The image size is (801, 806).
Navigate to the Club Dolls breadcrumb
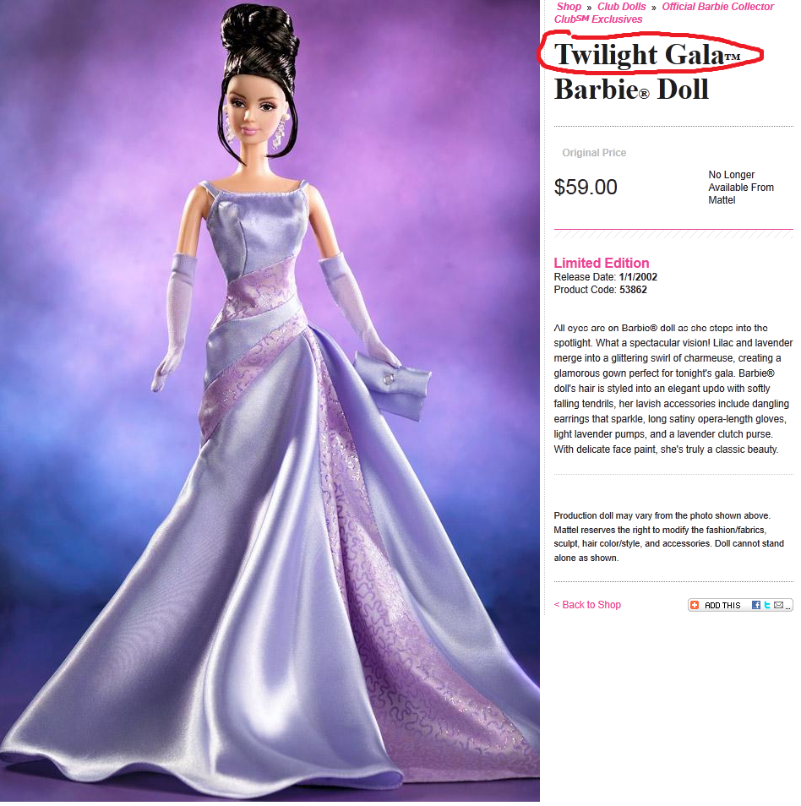[621, 7]
